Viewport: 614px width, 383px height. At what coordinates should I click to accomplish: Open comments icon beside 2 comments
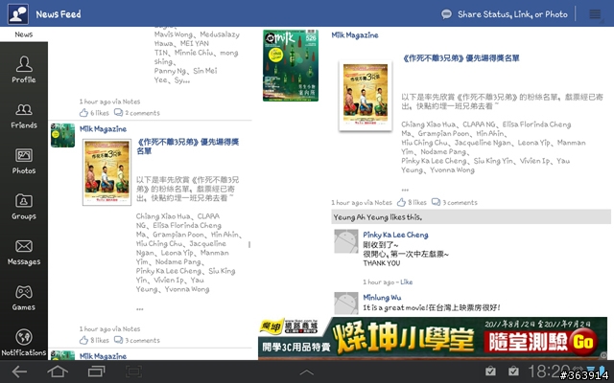tap(118, 113)
